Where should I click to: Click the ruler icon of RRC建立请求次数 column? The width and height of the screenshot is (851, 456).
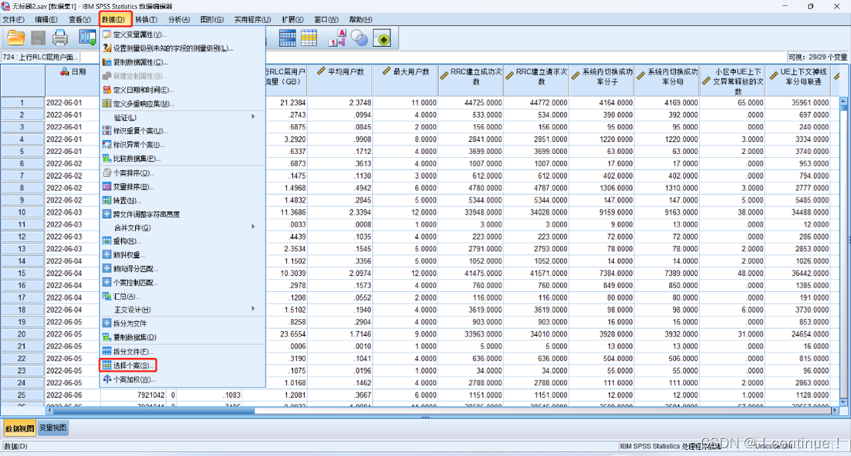coord(510,75)
